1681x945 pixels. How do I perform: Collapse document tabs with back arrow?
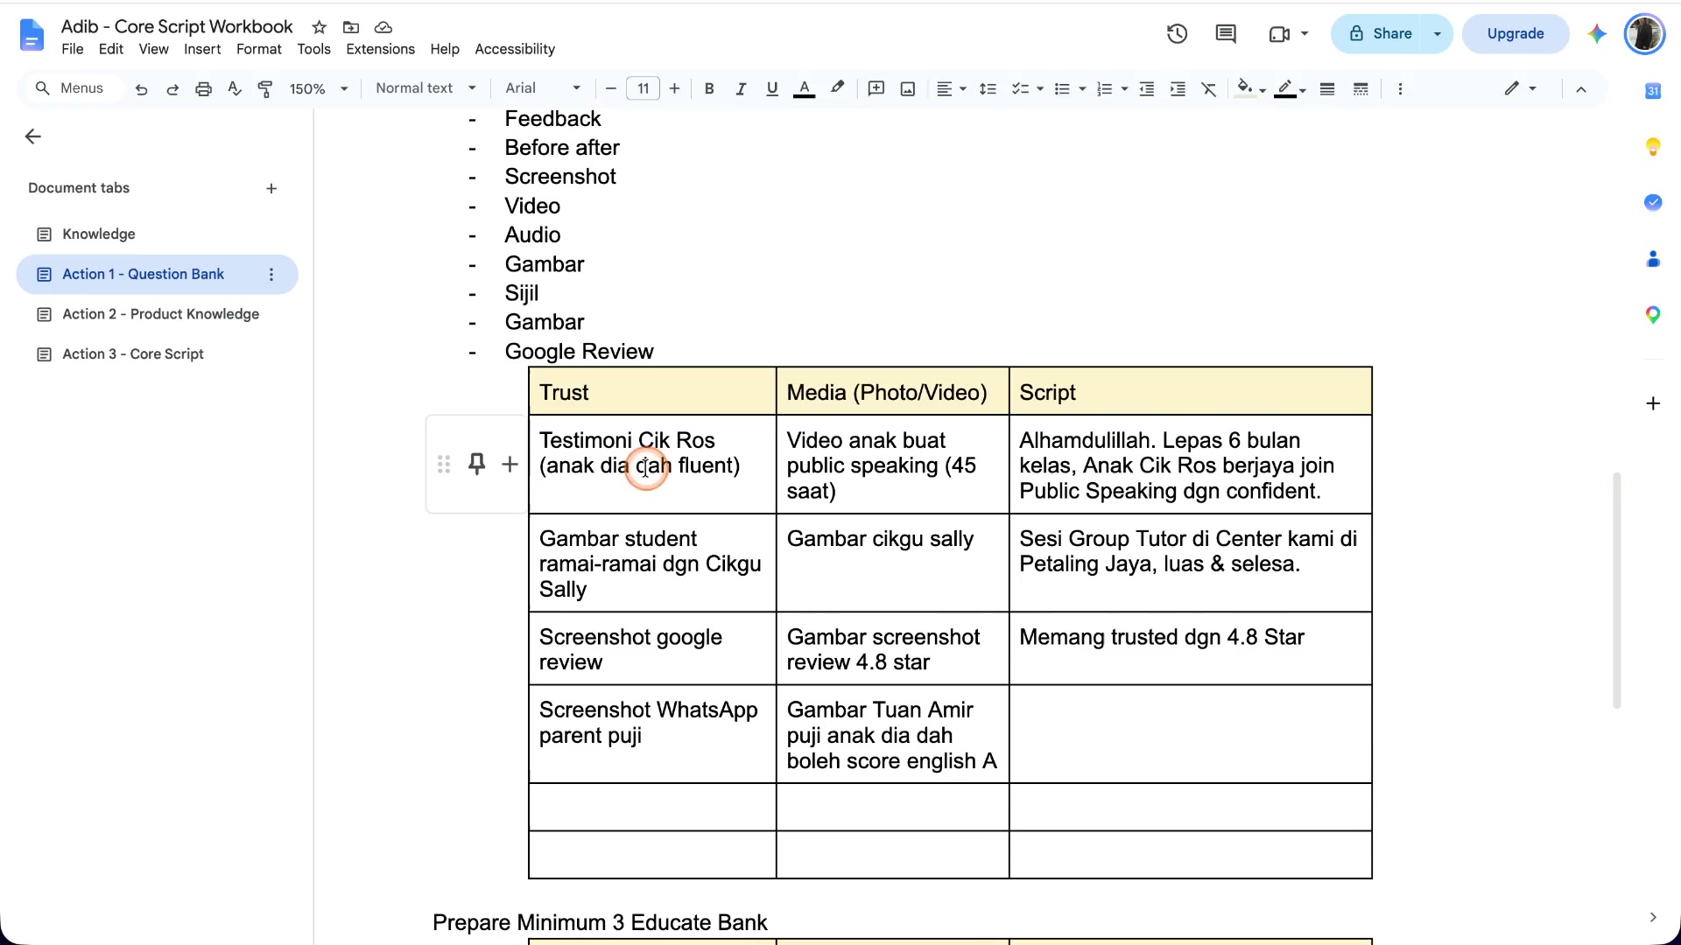tap(33, 136)
